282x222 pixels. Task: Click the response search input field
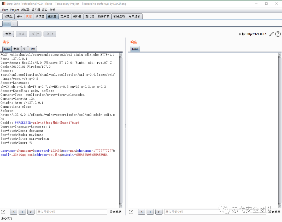215,212
